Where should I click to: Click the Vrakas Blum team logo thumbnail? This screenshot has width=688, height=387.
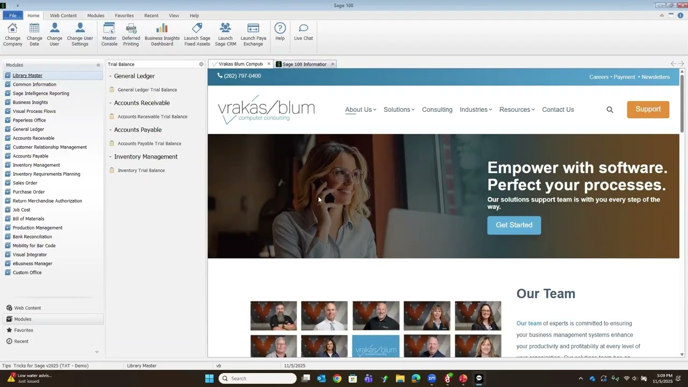(x=376, y=346)
